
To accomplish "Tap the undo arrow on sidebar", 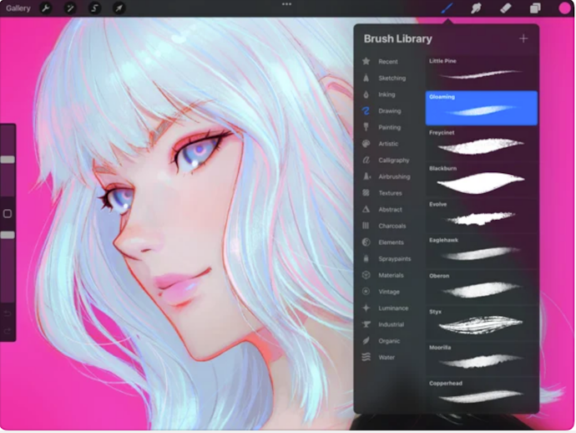I will (x=8, y=313).
